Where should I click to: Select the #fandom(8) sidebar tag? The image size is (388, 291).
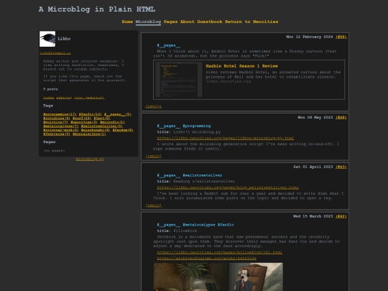[x=123, y=130]
